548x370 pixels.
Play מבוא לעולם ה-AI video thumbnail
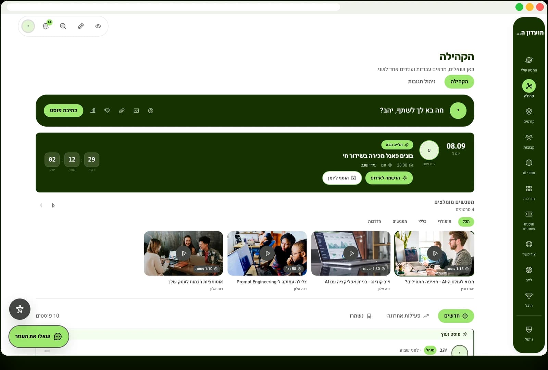pos(434,253)
